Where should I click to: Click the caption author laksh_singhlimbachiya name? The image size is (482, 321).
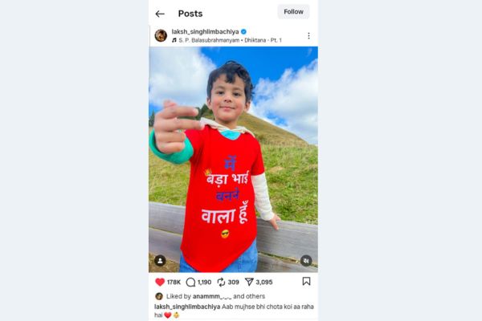[187, 307]
